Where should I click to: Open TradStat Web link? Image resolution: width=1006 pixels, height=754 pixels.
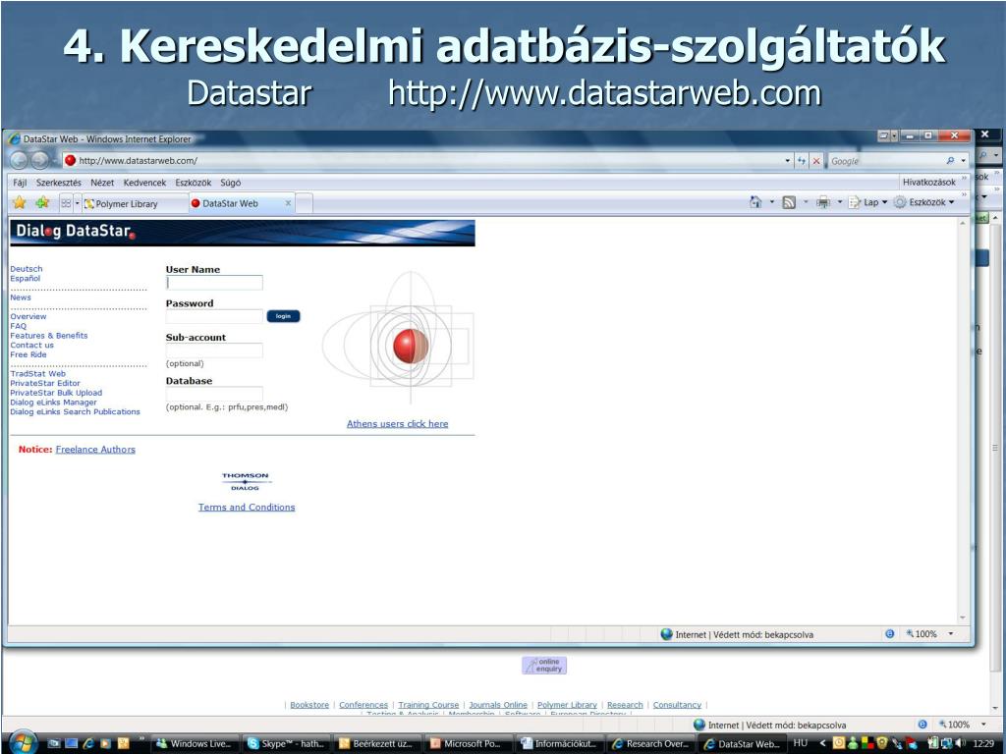38,373
